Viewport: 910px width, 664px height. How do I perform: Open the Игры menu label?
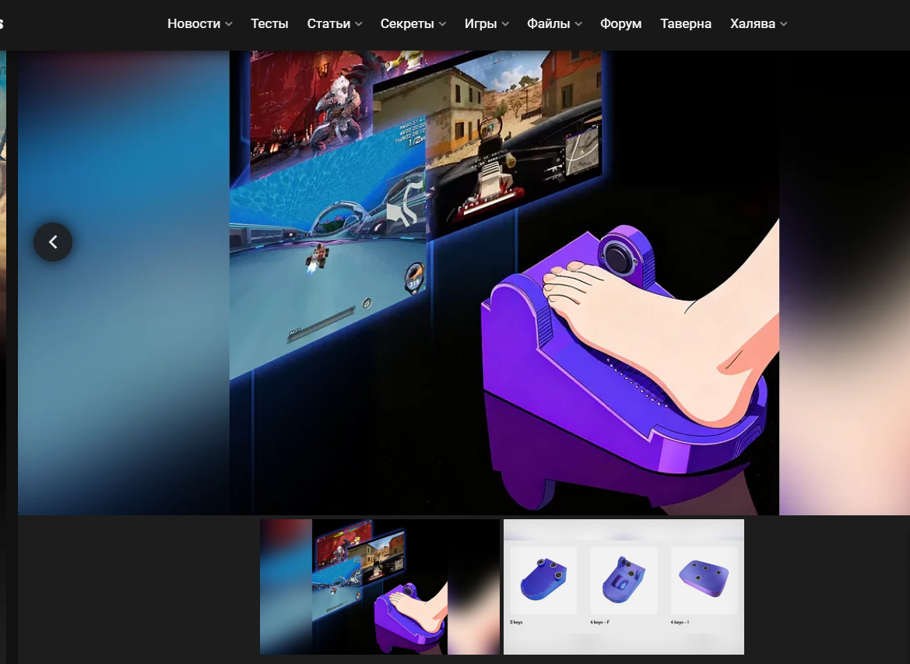click(480, 24)
